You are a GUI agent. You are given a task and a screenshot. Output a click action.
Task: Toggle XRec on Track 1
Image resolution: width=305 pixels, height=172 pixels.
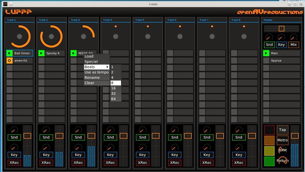click(14, 163)
